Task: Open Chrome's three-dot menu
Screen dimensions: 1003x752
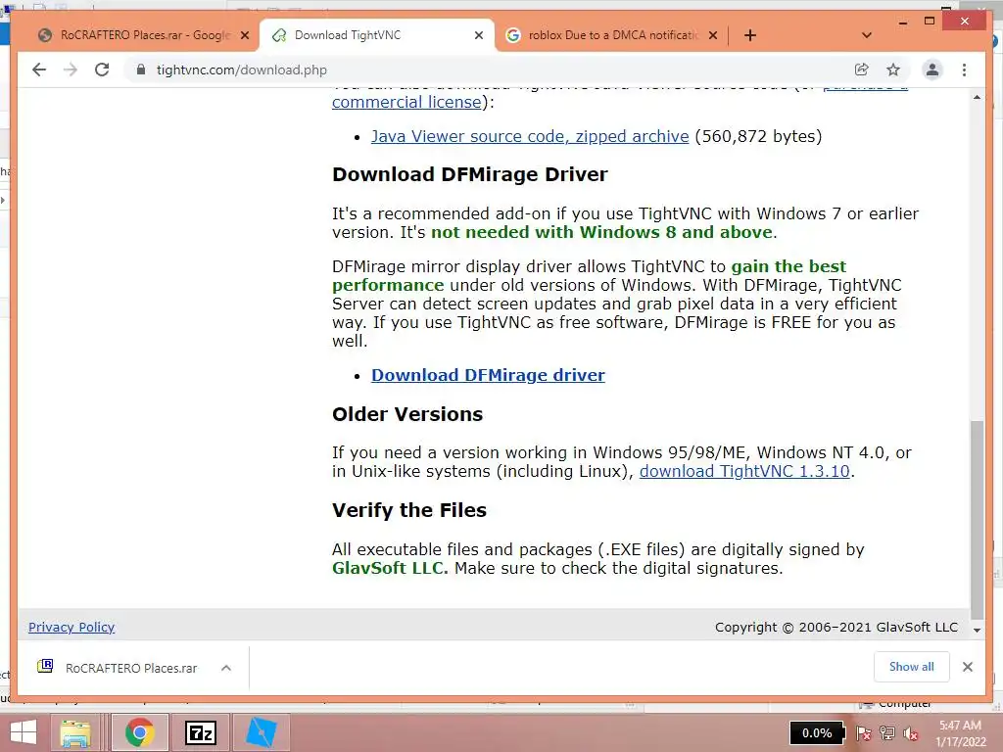Action: coord(964,70)
